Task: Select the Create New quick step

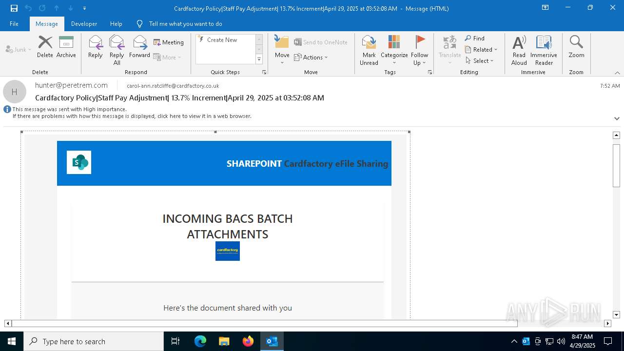Action: pyautogui.click(x=222, y=40)
